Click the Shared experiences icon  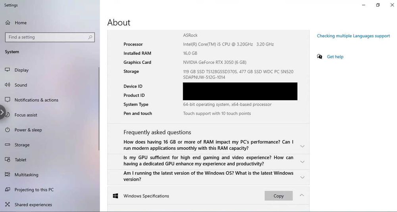click(x=8, y=204)
